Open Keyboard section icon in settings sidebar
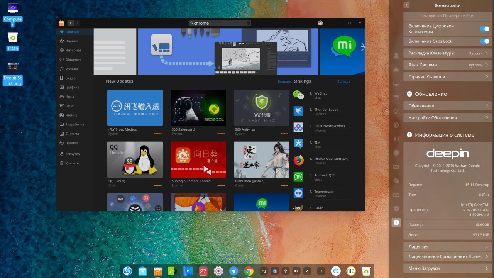The height and width of the screenshot is (278, 494). click(x=396, y=195)
